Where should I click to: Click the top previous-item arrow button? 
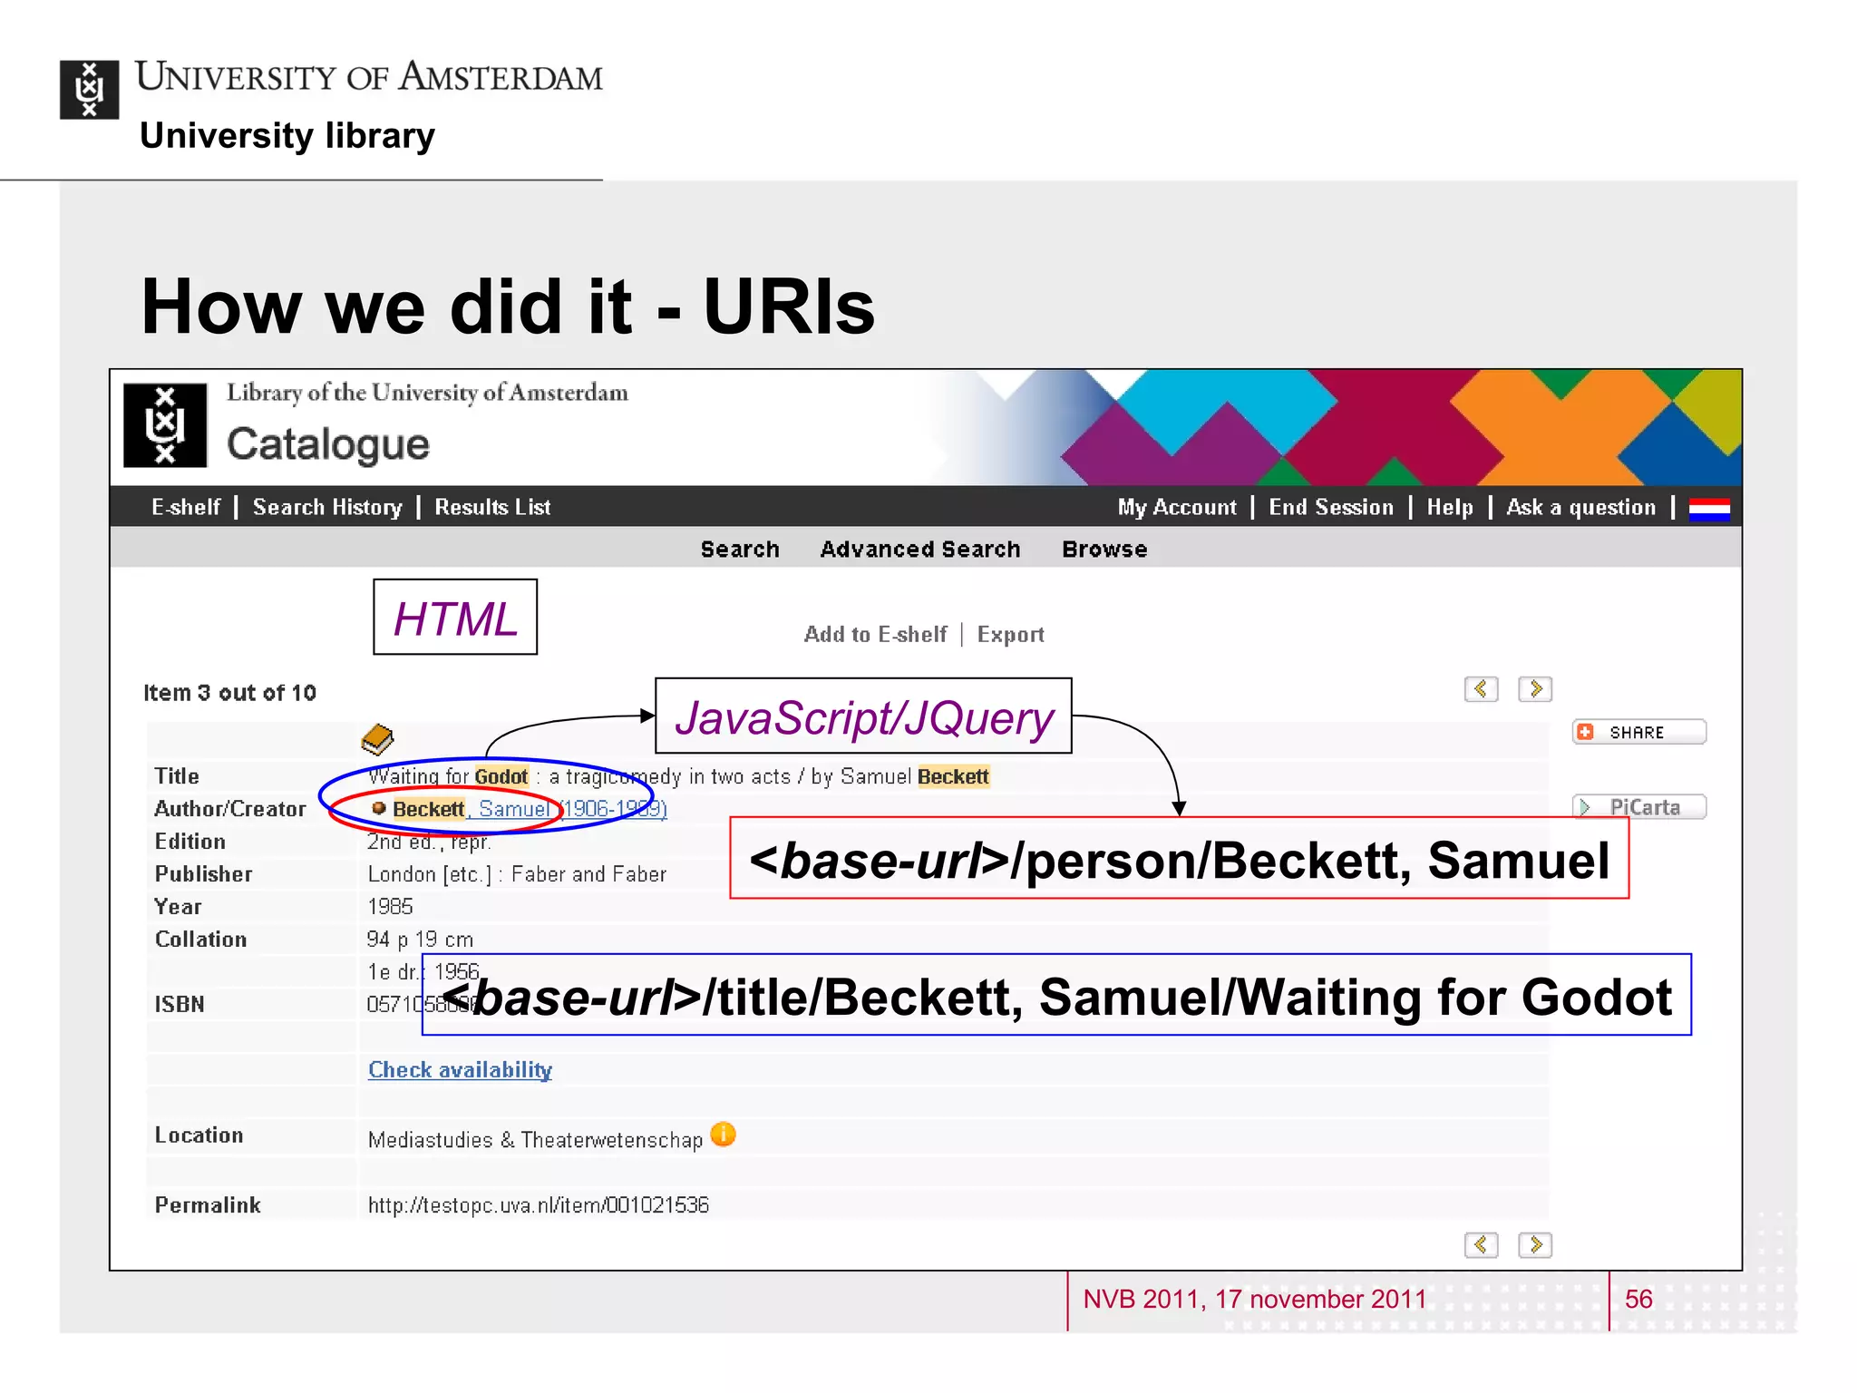pos(1481,689)
